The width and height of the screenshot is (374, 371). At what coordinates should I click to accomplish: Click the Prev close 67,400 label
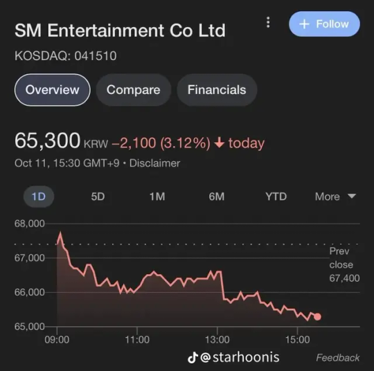tap(344, 264)
